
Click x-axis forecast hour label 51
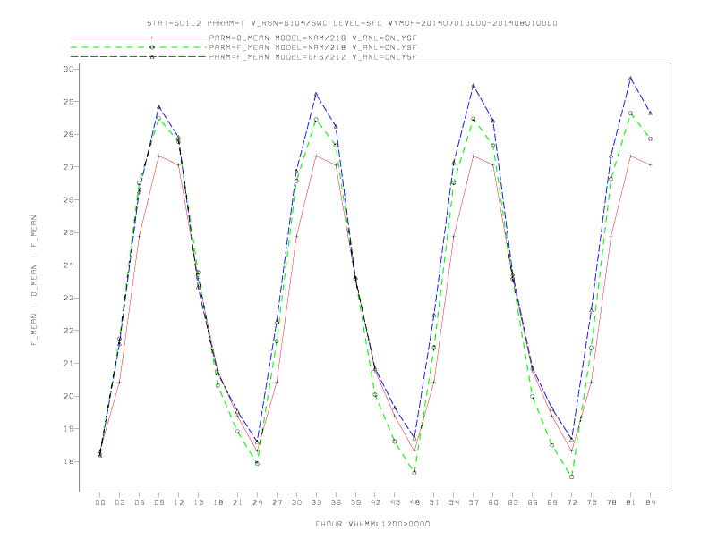(434, 502)
